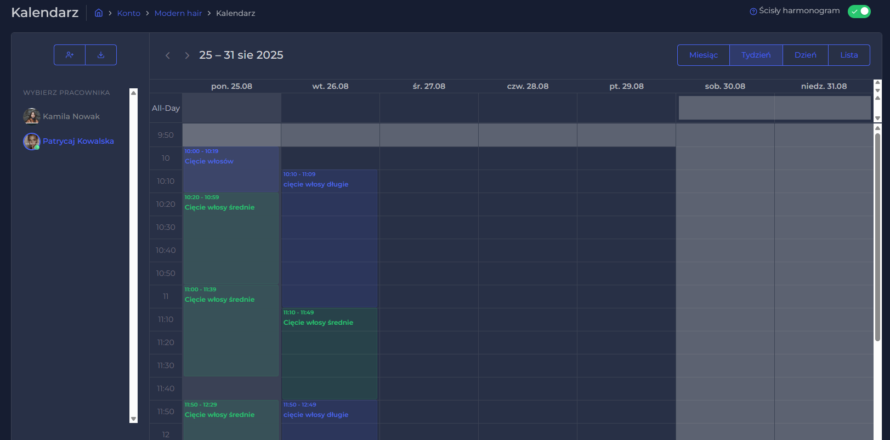890x440 pixels.
Task: Click the sob. 30.08 day header
Action: coord(725,86)
